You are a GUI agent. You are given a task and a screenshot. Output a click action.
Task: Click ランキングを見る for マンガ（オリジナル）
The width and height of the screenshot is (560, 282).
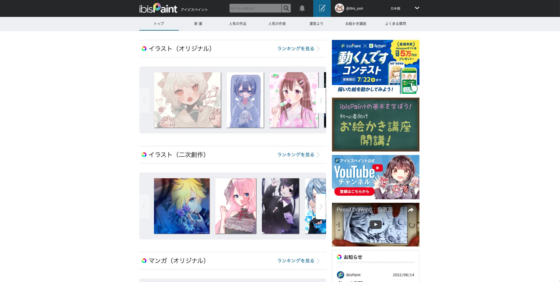tap(296, 261)
